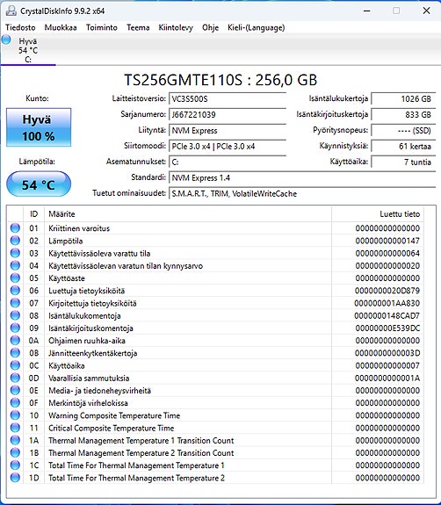
Task: Click status orb for Lämpötila attribute row 02
Action: (x=15, y=241)
